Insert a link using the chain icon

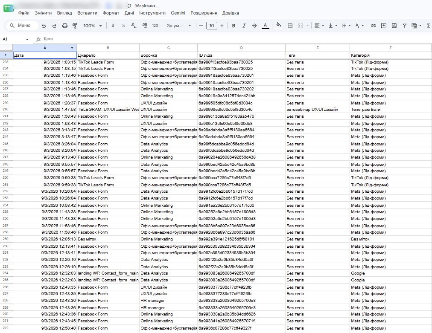[374, 26]
